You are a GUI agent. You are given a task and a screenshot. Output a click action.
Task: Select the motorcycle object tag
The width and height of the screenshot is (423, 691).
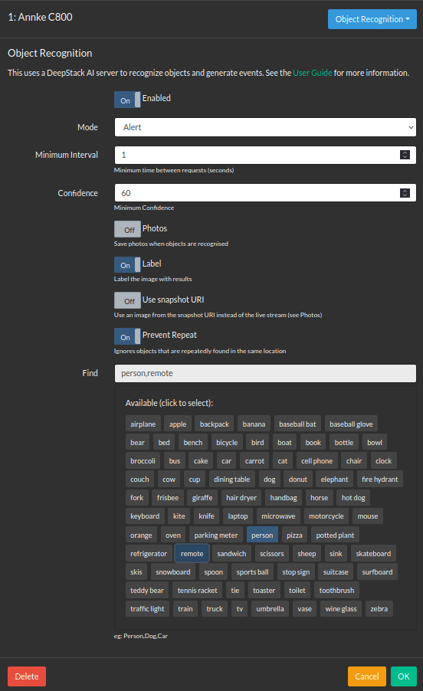(326, 516)
